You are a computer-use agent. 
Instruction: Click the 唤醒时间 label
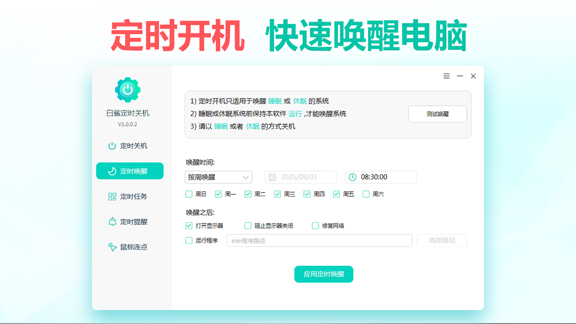point(200,162)
